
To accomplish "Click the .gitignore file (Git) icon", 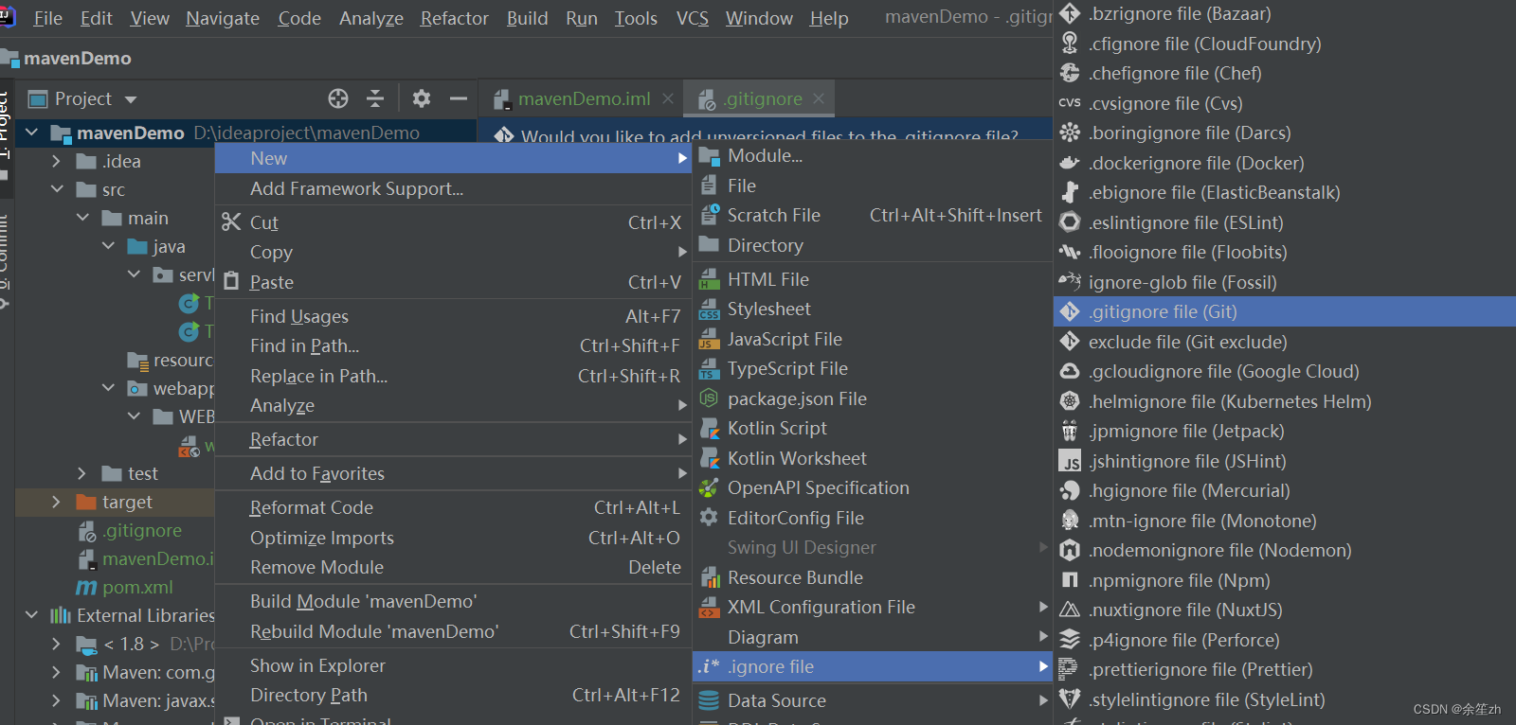I will (x=1070, y=311).
